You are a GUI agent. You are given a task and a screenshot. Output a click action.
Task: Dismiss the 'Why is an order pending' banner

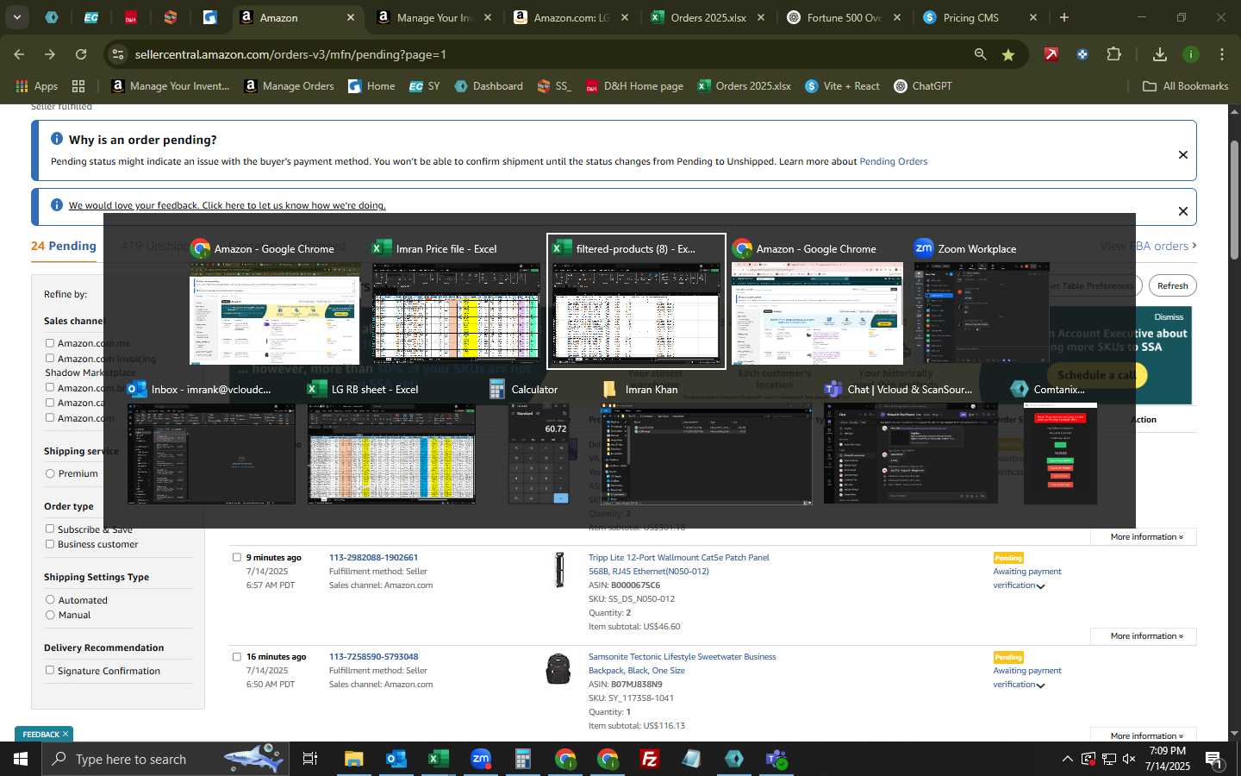click(1183, 155)
